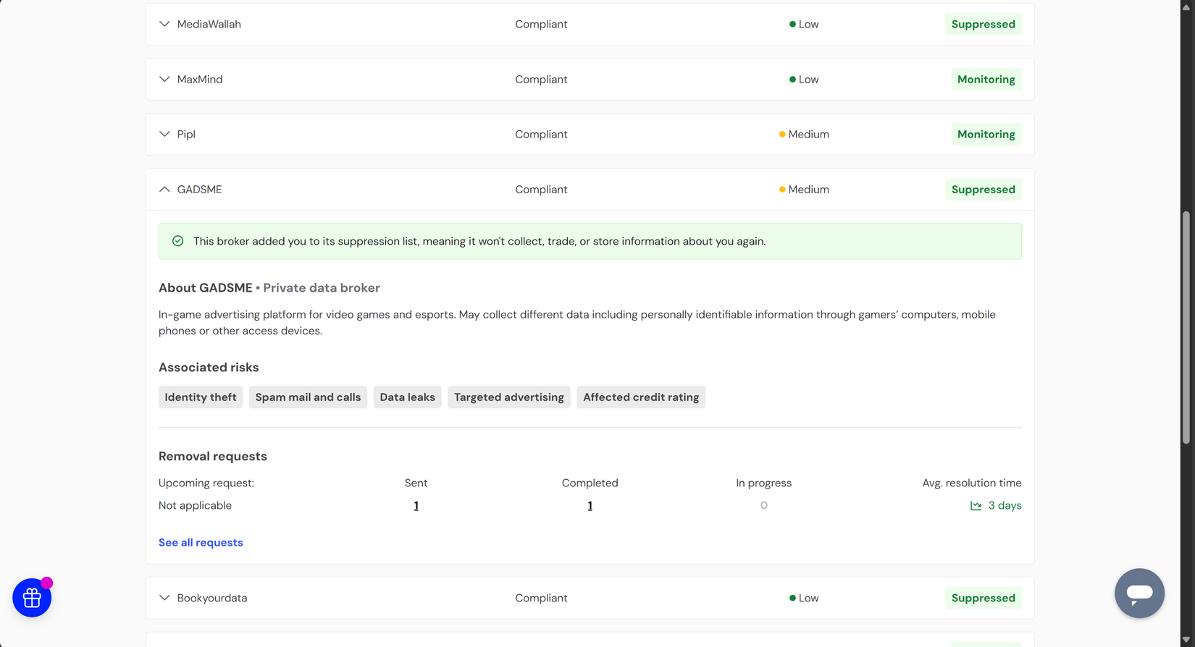Expand the MediaWallah broker row

[164, 24]
